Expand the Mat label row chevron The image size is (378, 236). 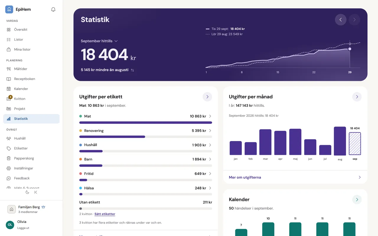210,116
